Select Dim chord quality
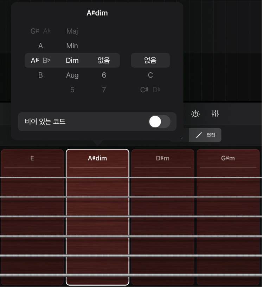This screenshot has width=262, height=287. point(72,60)
